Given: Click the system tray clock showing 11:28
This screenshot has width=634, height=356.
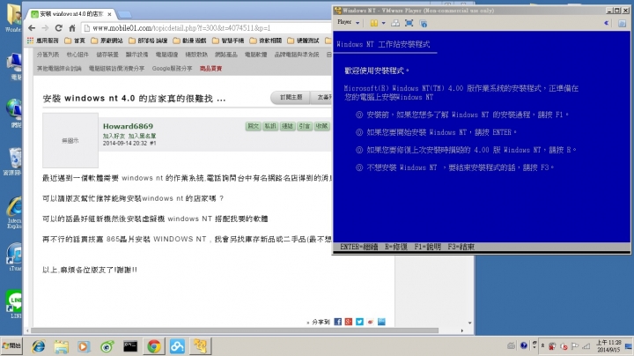Looking at the screenshot, I should 609,346.
